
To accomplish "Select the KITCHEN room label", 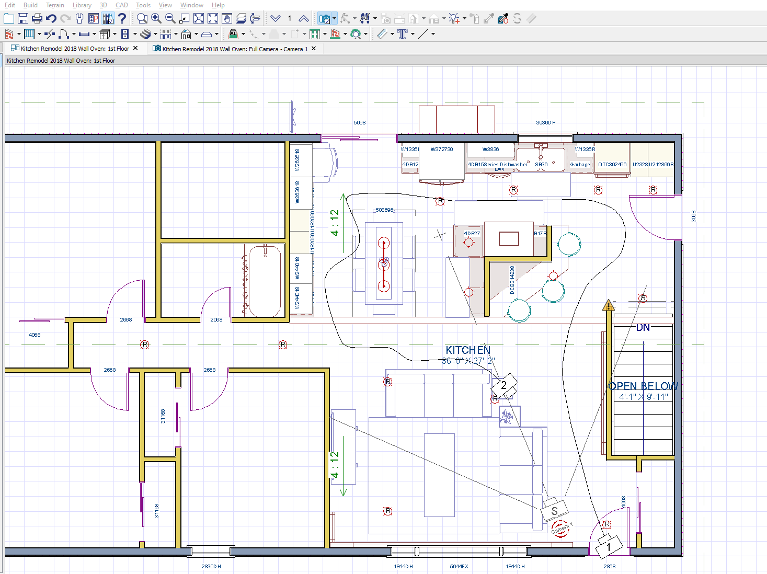I will coord(468,350).
